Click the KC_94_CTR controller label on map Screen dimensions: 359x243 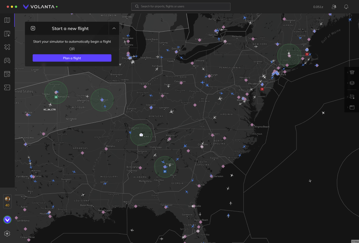[x=50, y=110]
